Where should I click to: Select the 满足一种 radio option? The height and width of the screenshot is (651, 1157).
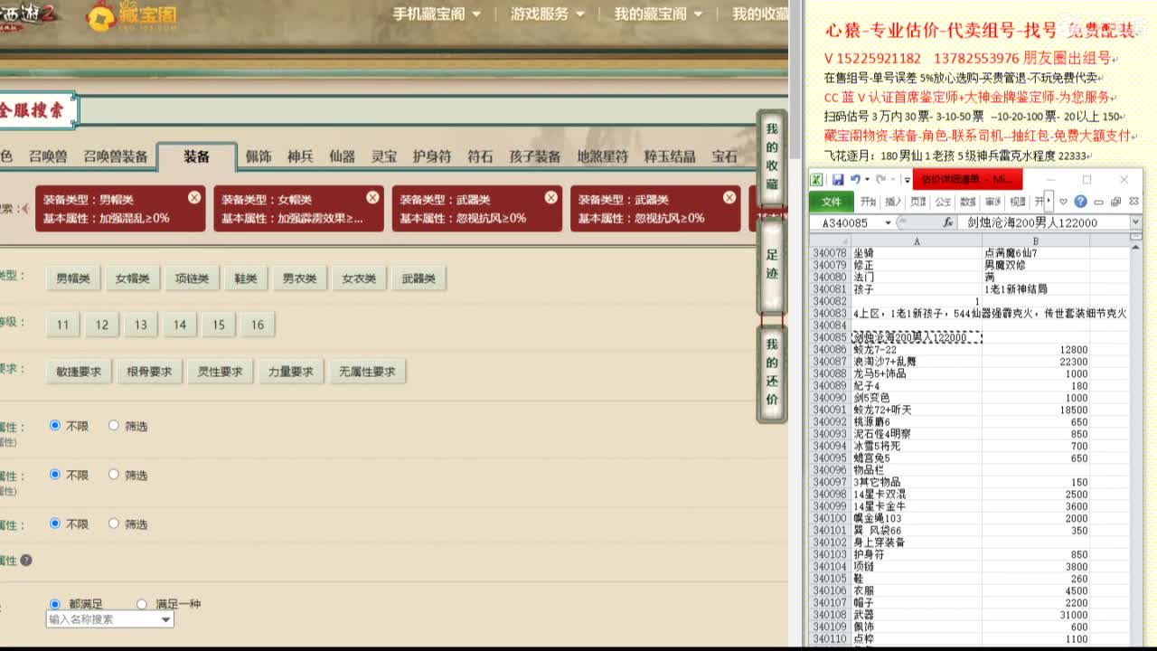pyautogui.click(x=142, y=604)
